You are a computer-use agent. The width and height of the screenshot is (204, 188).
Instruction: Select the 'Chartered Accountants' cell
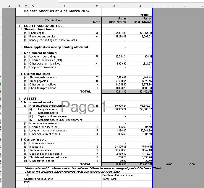point(38,179)
